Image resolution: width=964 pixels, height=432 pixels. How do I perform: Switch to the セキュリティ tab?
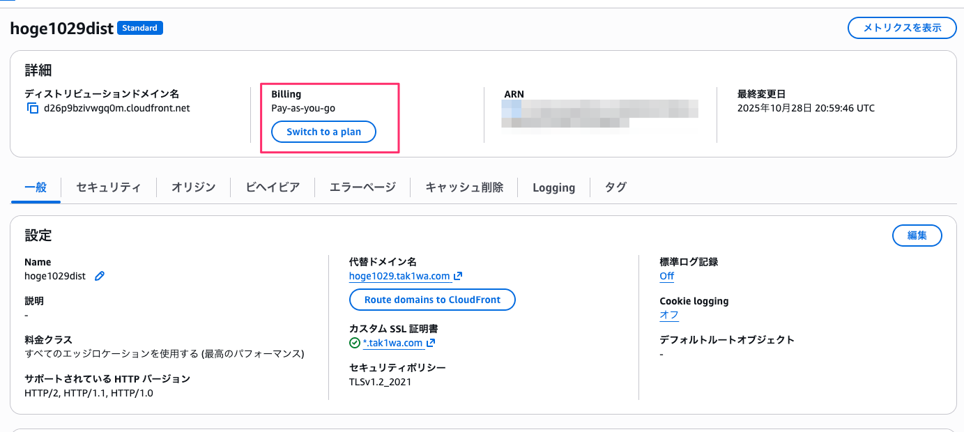click(x=109, y=187)
